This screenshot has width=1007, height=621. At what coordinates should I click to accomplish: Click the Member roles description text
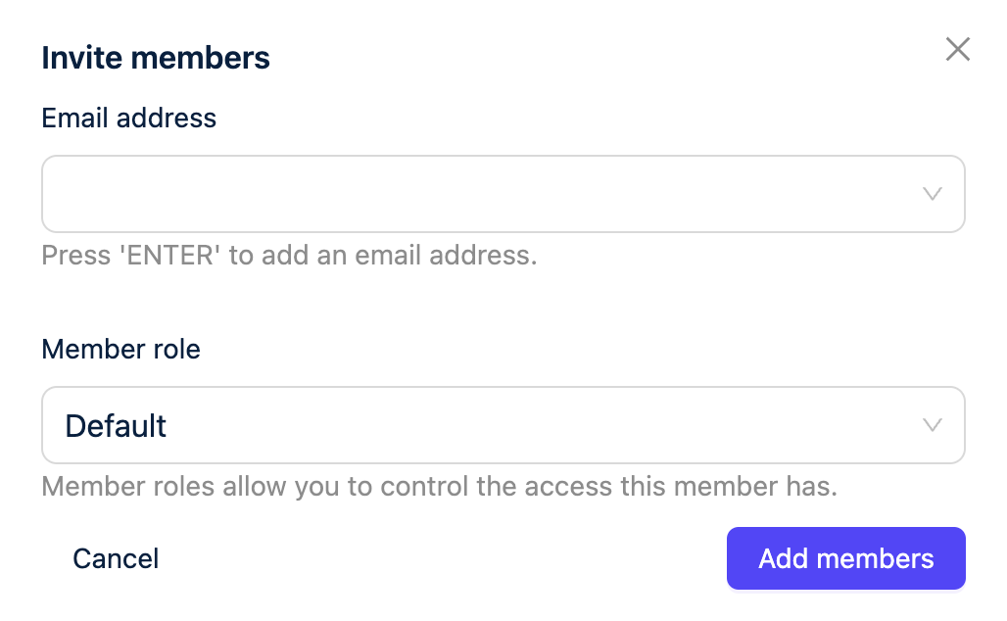[439, 487]
